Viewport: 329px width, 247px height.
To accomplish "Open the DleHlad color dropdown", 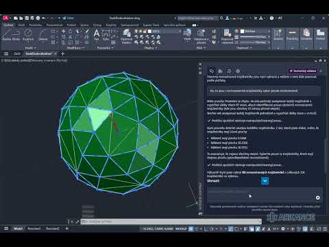I will tap(269, 31).
